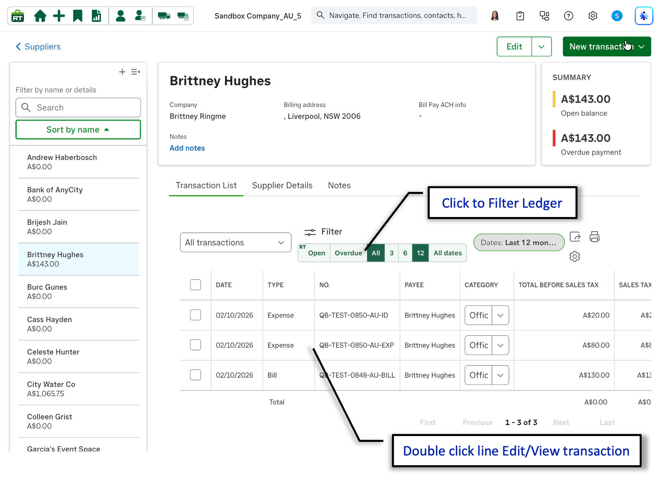The image size is (662, 477).
Task: Open Help question mark icon
Action: (x=569, y=16)
